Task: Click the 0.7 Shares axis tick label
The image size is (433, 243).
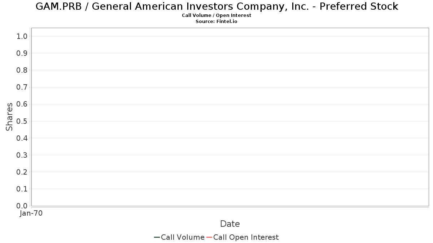Action: (22, 87)
